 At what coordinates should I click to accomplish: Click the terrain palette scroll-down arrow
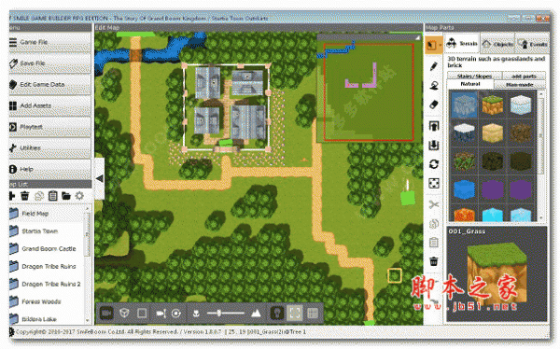[541, 218]
